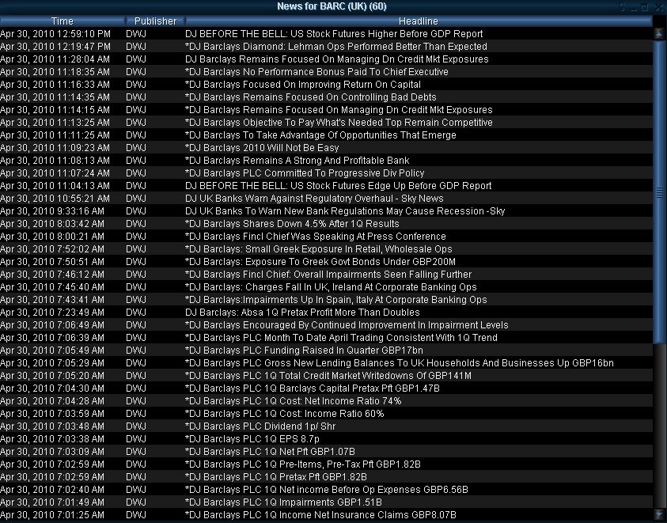Click the scroll-up arrow of the news list
The height and width of the screenshot is (523, 667).
(659, 33)
